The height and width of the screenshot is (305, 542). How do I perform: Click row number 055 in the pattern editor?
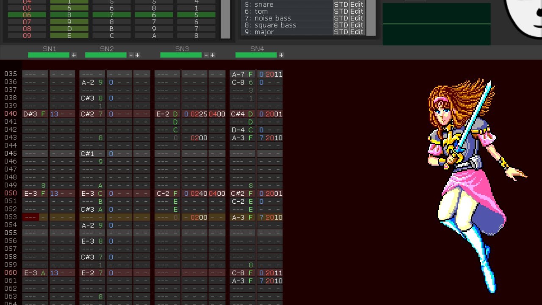11,233
